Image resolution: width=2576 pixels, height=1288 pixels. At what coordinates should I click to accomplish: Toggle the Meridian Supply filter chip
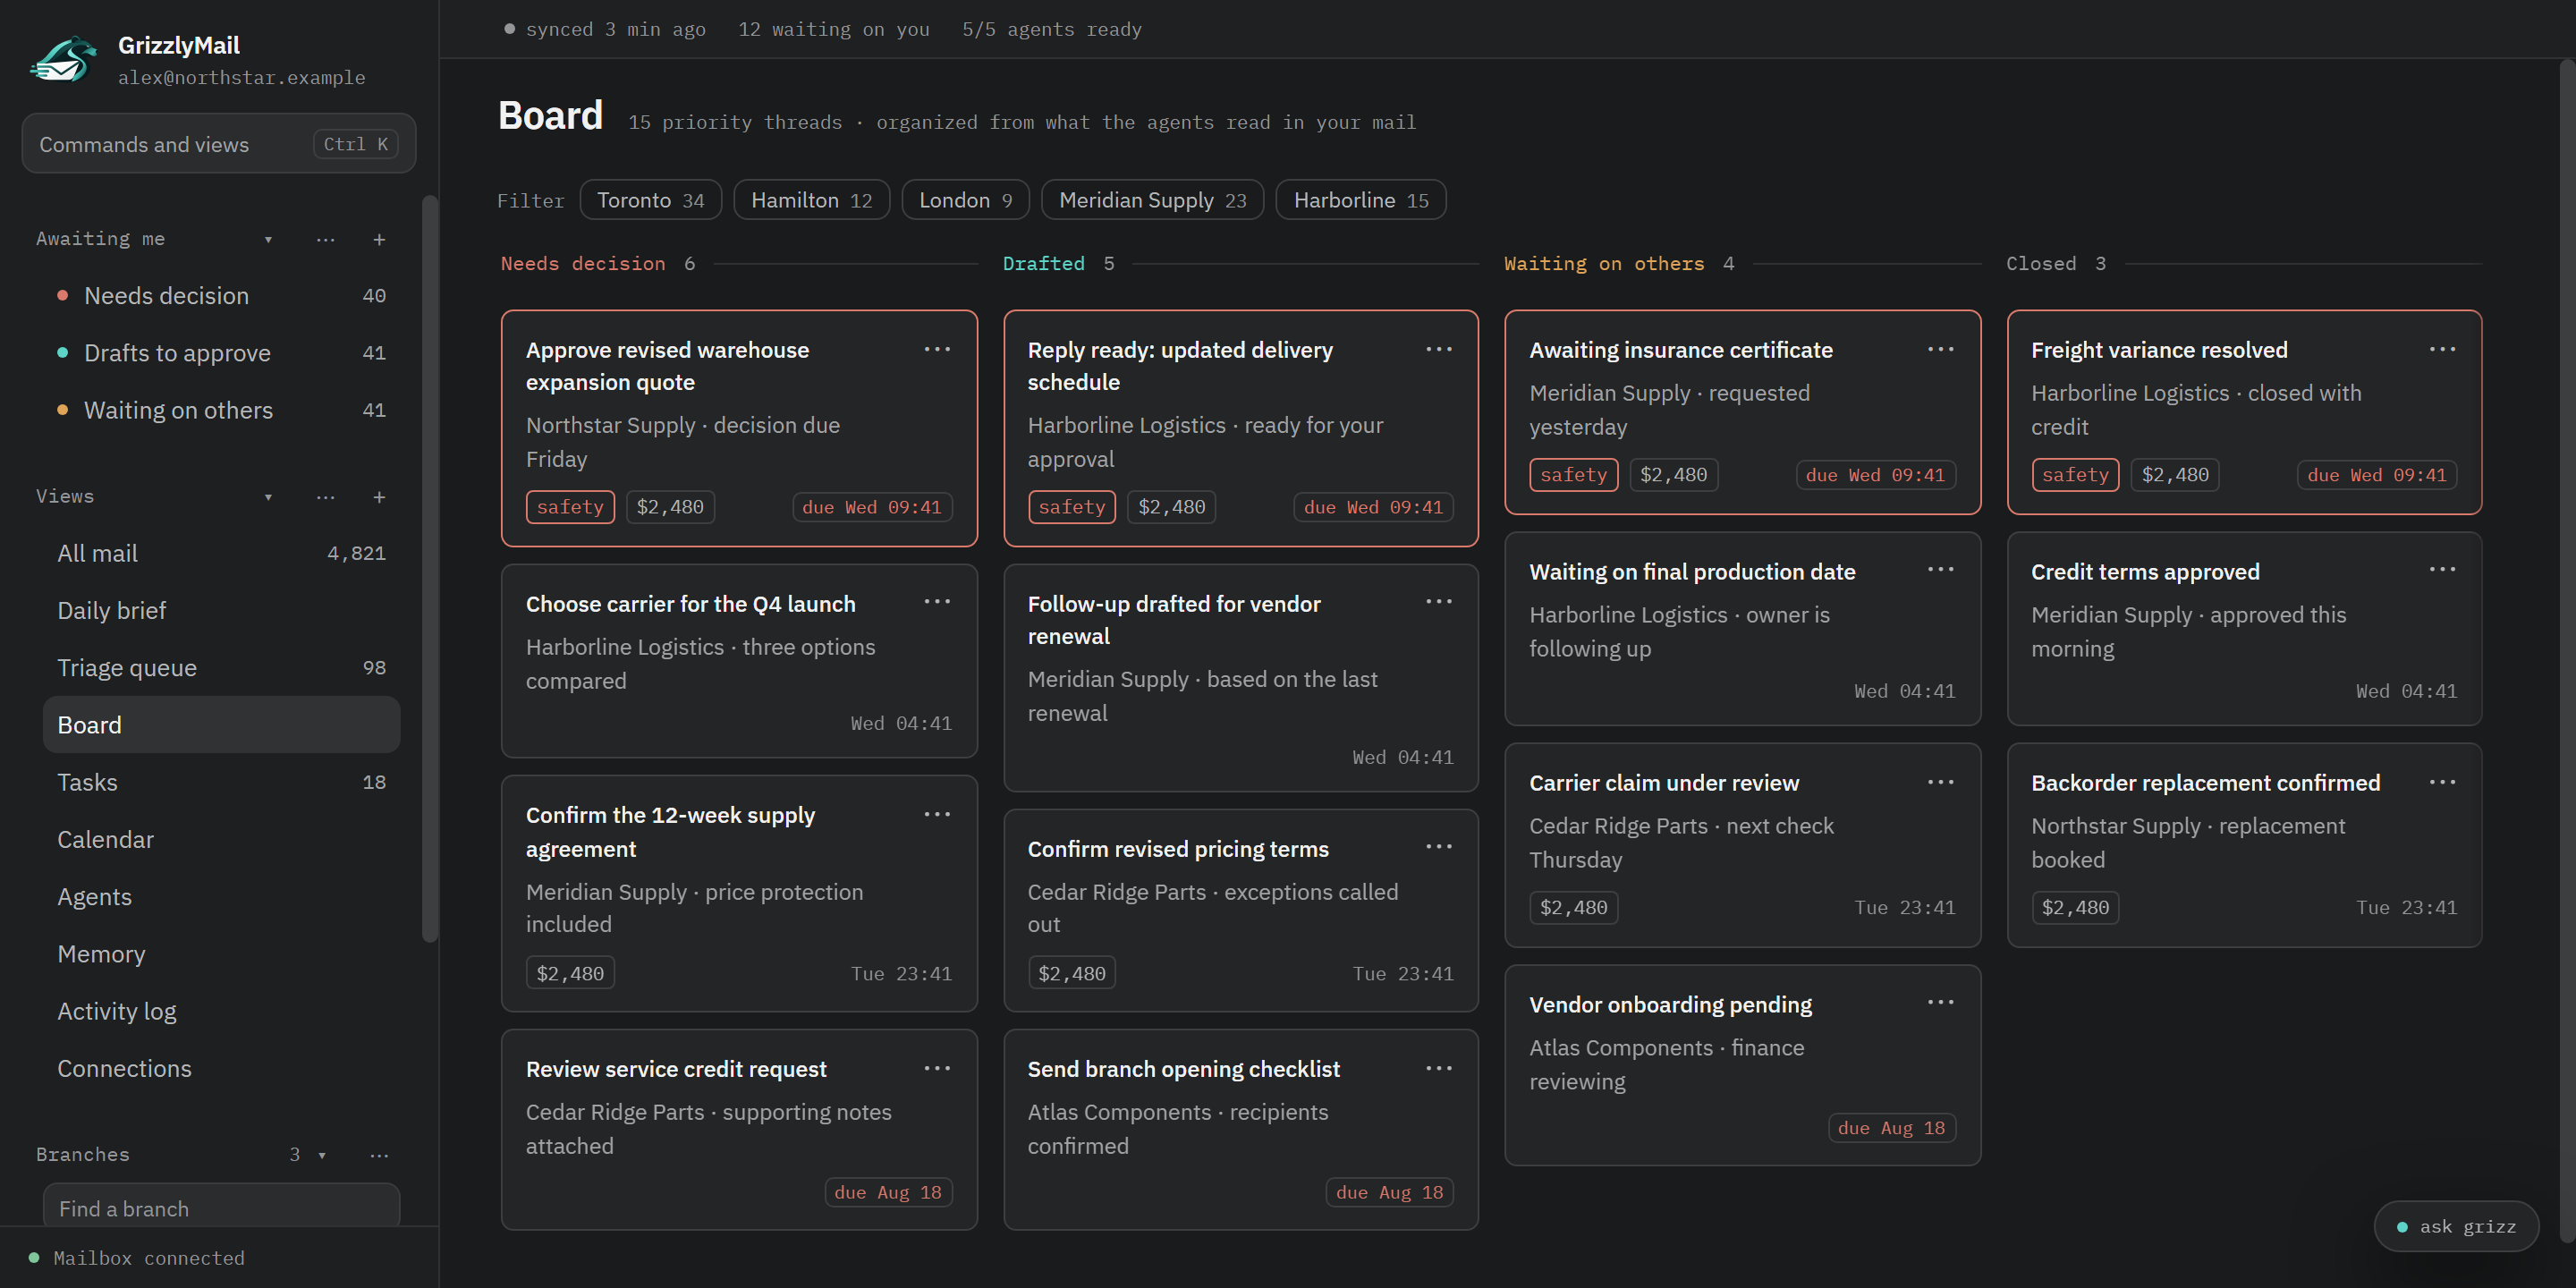pyautogui.click(x=1152, y=200)
